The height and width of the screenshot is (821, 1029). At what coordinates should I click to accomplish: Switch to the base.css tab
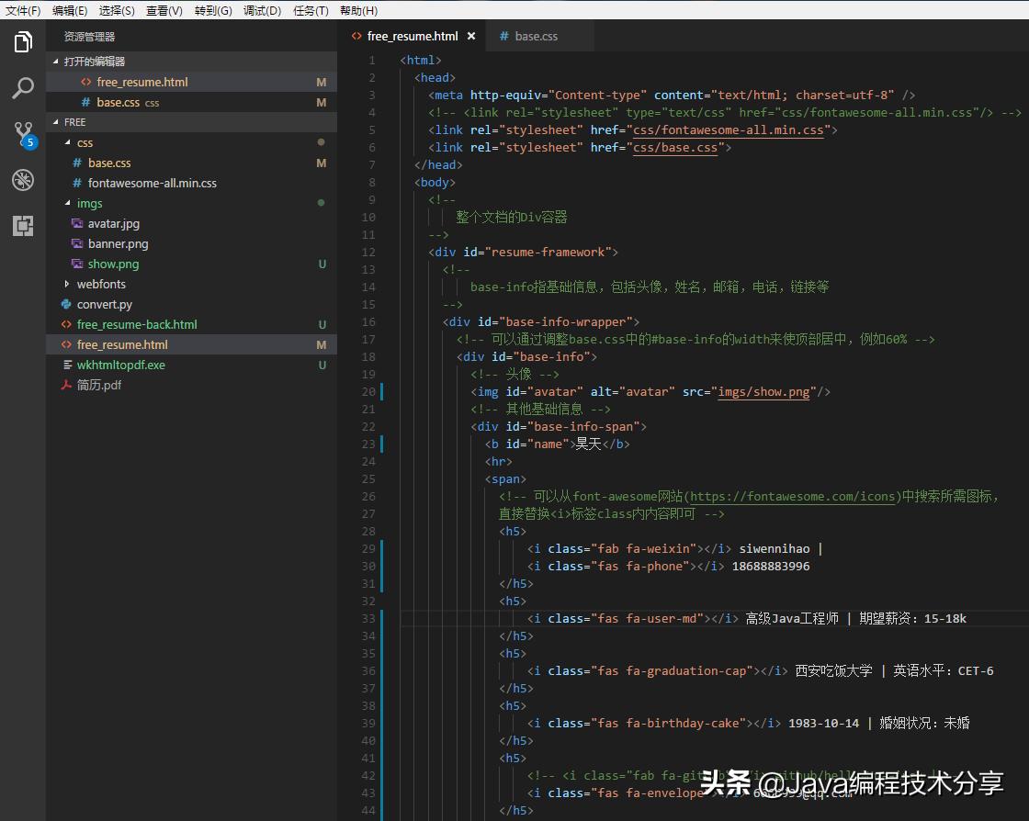tap(536, 37)
